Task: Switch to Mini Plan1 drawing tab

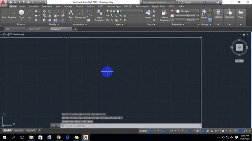Action: pos(34,29)
